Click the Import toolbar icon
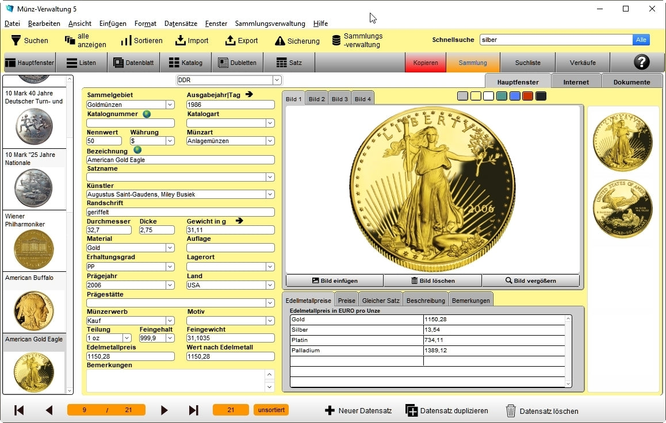The width and height of the screenshot is (666, 423). [181, 41]
